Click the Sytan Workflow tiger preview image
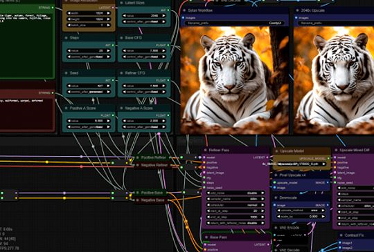Screen dimensions: 374x252 coord(234,80)
